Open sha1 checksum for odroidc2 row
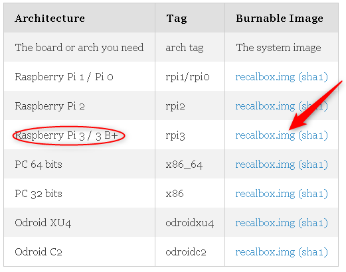The image size is (346, 272). coord(313,252)
